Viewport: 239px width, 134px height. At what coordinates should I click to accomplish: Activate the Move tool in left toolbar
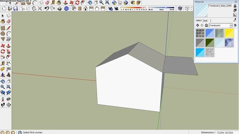pos(3,46)
